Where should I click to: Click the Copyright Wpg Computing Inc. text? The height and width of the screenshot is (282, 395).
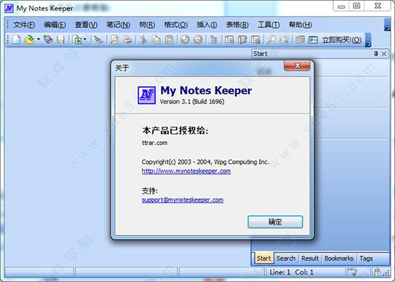tap(205, 162)
